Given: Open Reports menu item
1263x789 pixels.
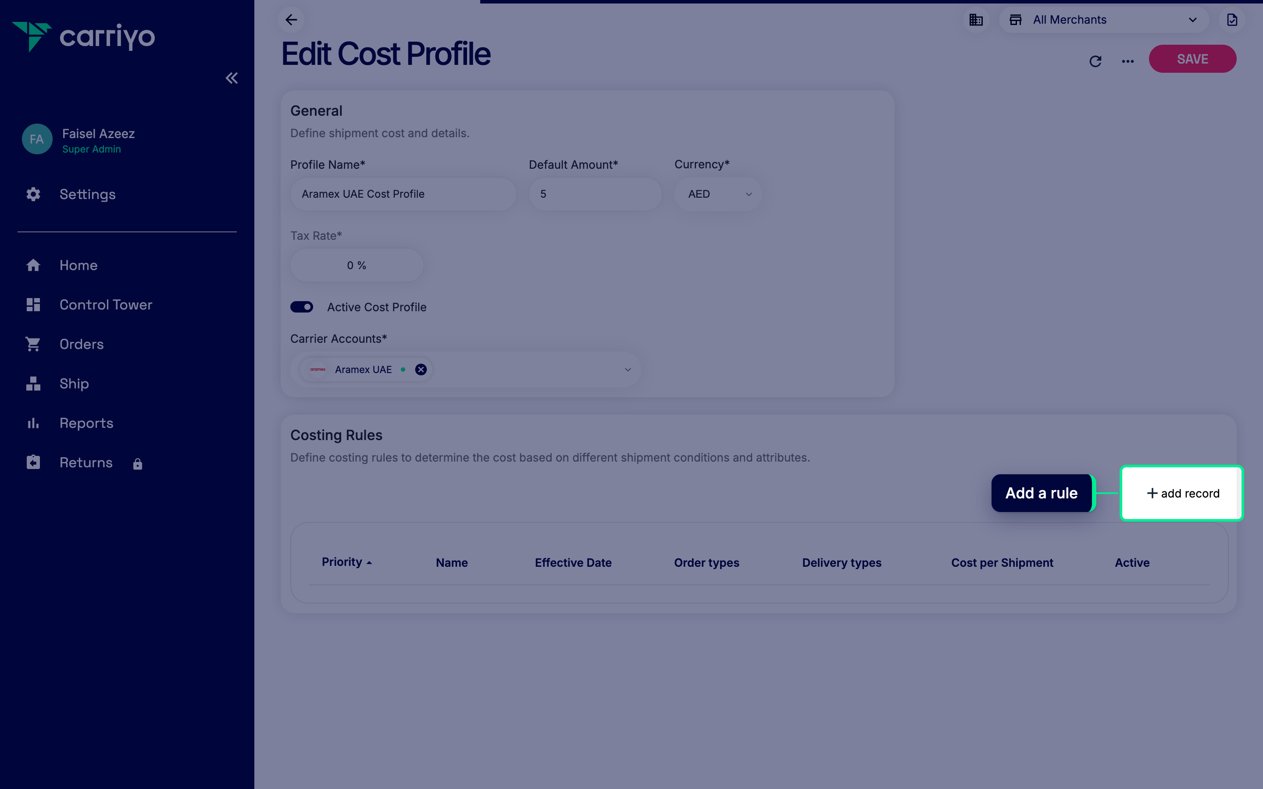Looking at the screenshot, I should point(87,423).
